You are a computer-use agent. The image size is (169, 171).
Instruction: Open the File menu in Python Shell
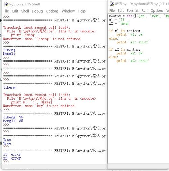tap(6, 11)
